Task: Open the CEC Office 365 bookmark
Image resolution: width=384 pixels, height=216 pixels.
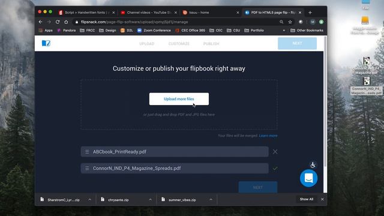Action: tap(190, 31)
